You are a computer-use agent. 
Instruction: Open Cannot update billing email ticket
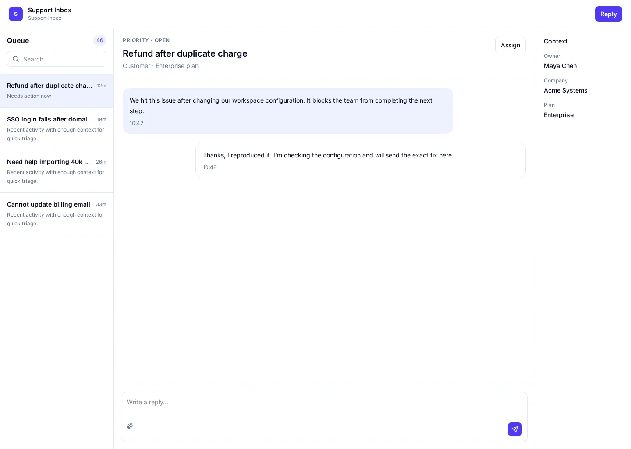[57, 214]
